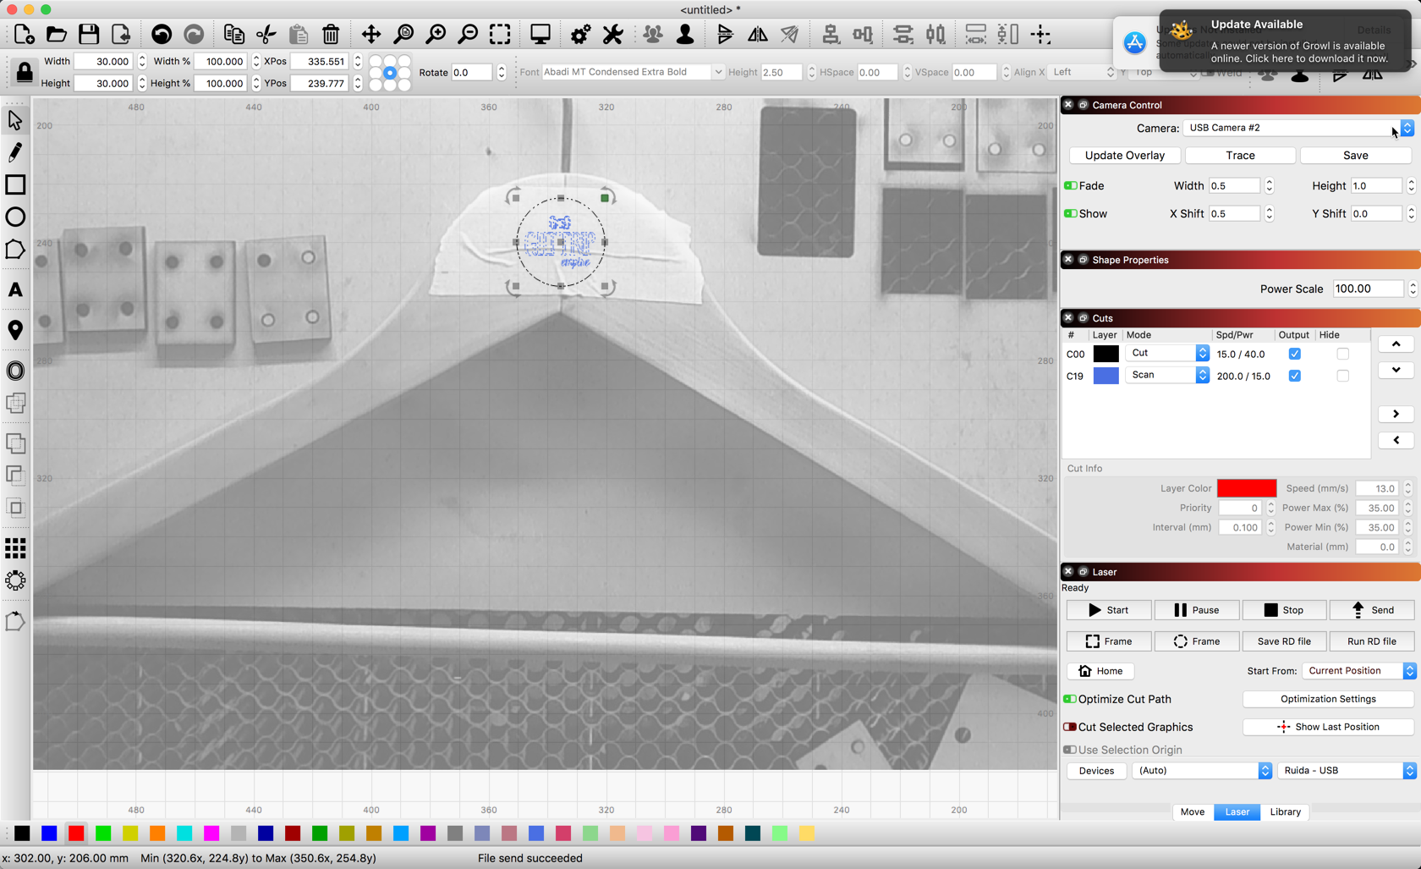The image size is (1421, 869).
Task: Redo the last undone action
Action: click(194, 35)
